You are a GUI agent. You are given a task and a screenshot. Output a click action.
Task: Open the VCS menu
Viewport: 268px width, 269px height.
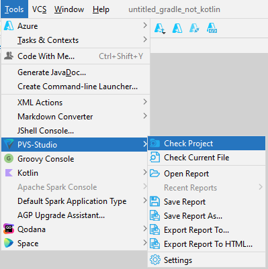(39, 9)
